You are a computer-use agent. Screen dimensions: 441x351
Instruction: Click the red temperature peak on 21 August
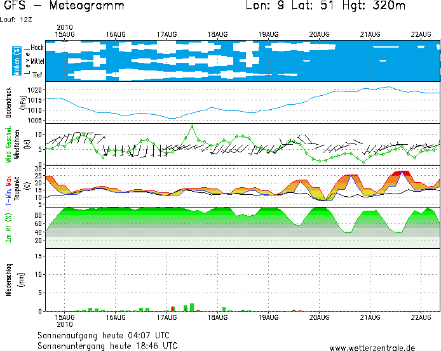click(401, 173)
